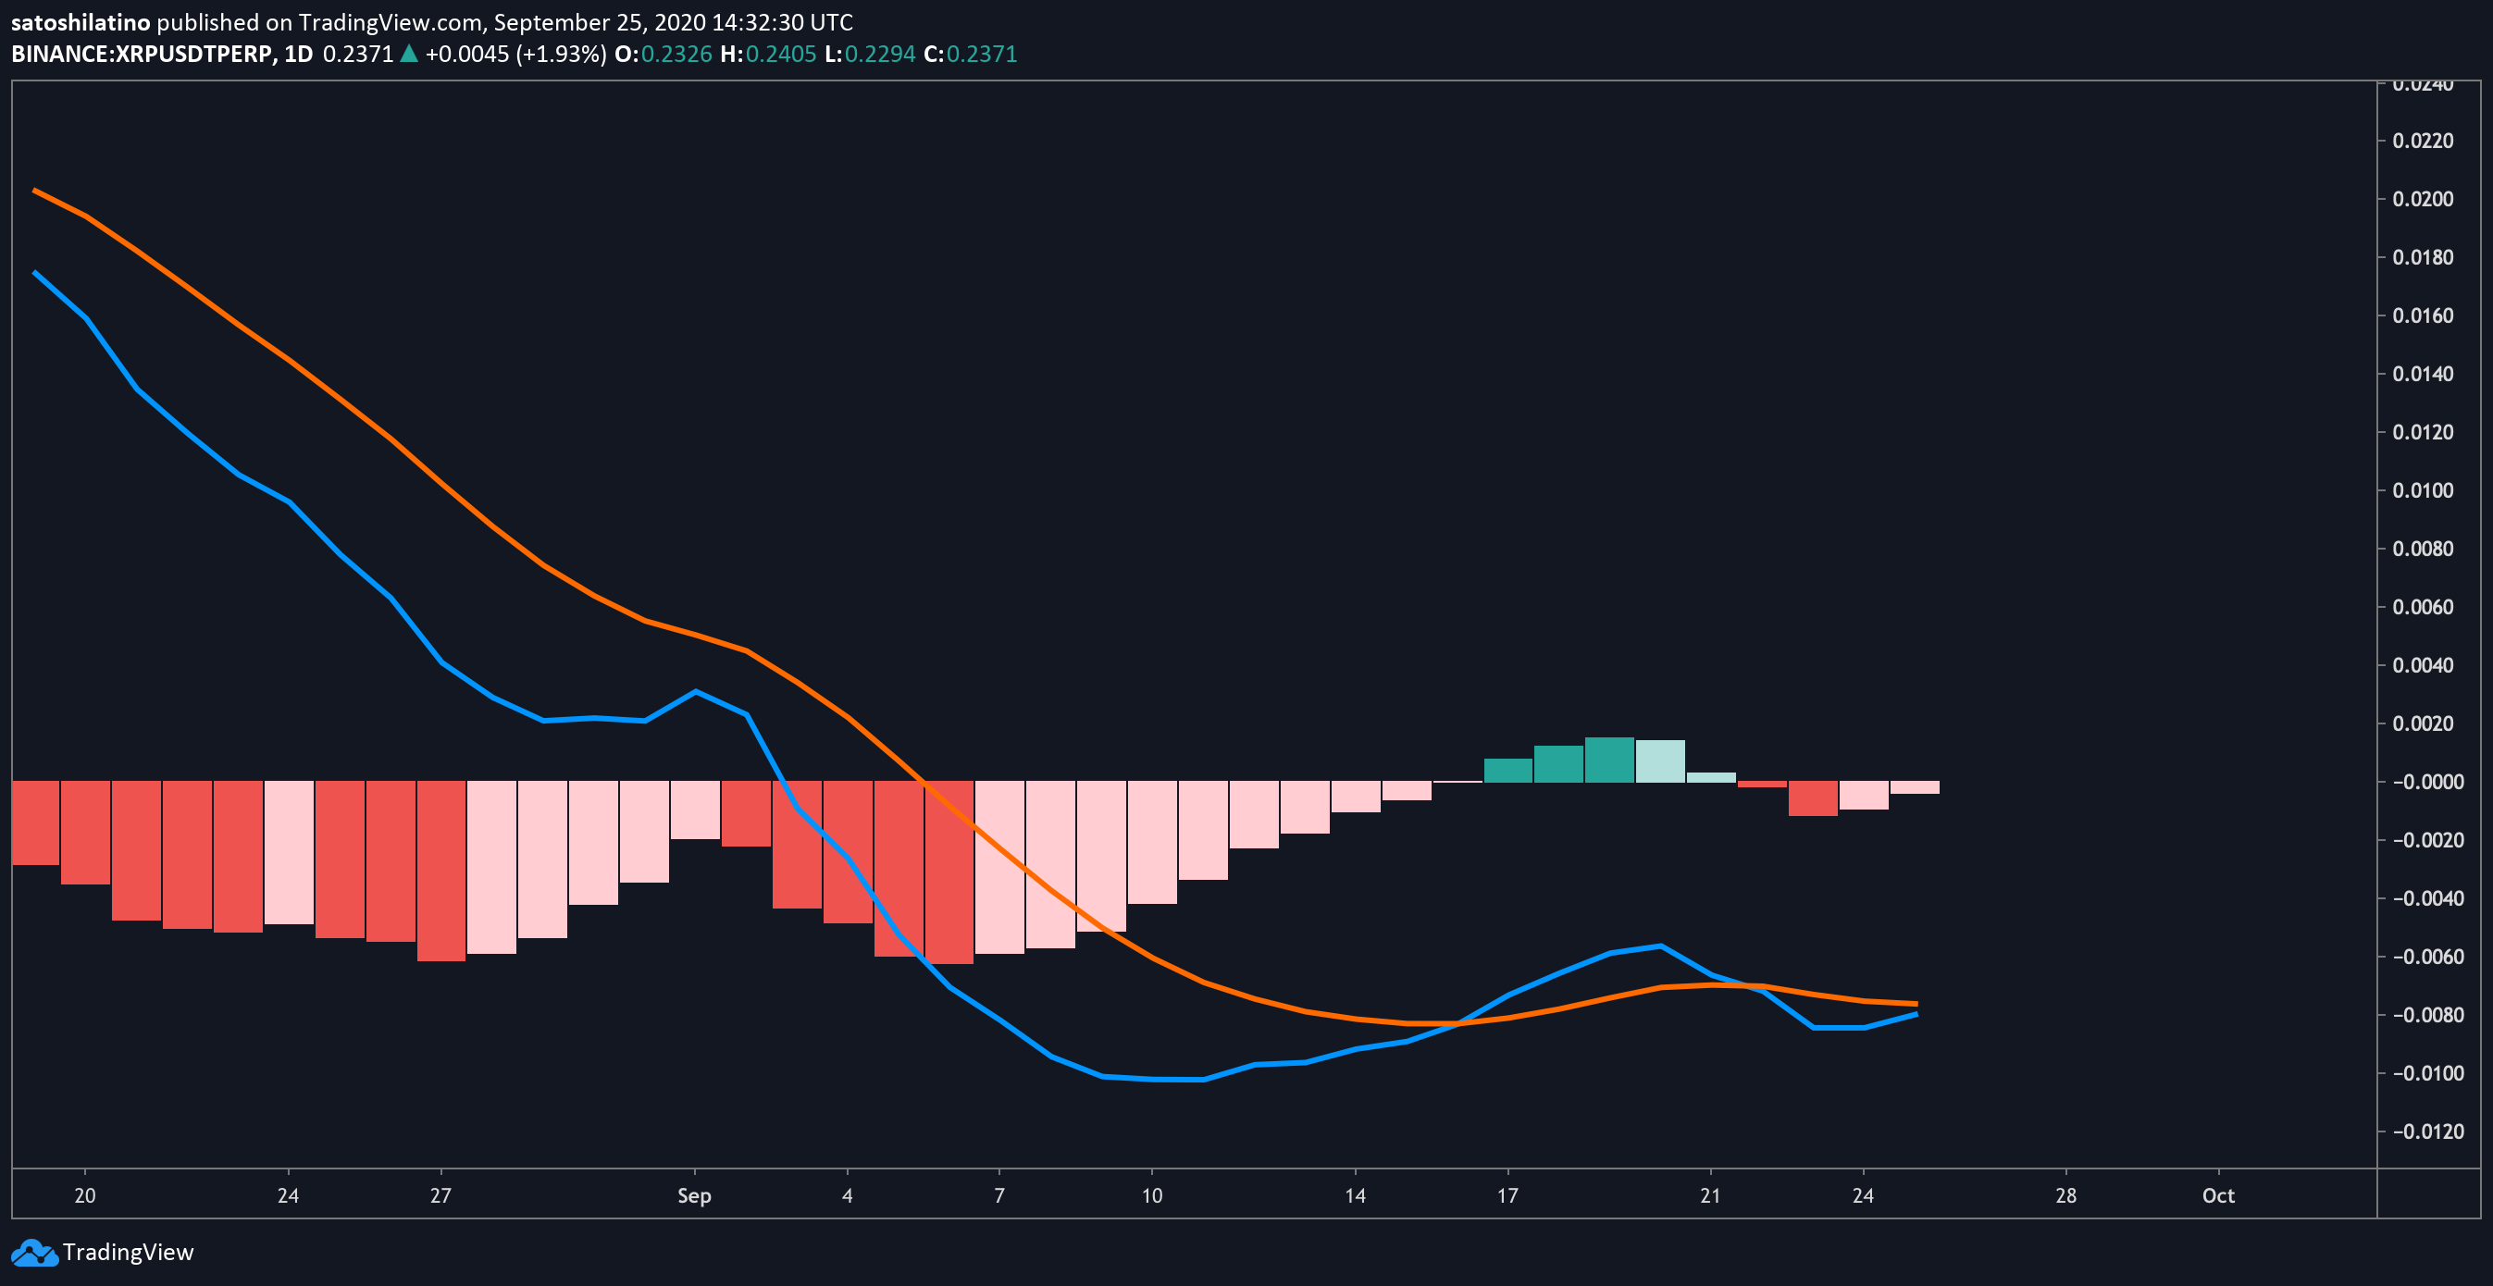The width and height of the screenshot is (2493, 1286).
Task: Click the 10 date label on time axis
Action: pyautogui.click(x=1152, y=1196)
